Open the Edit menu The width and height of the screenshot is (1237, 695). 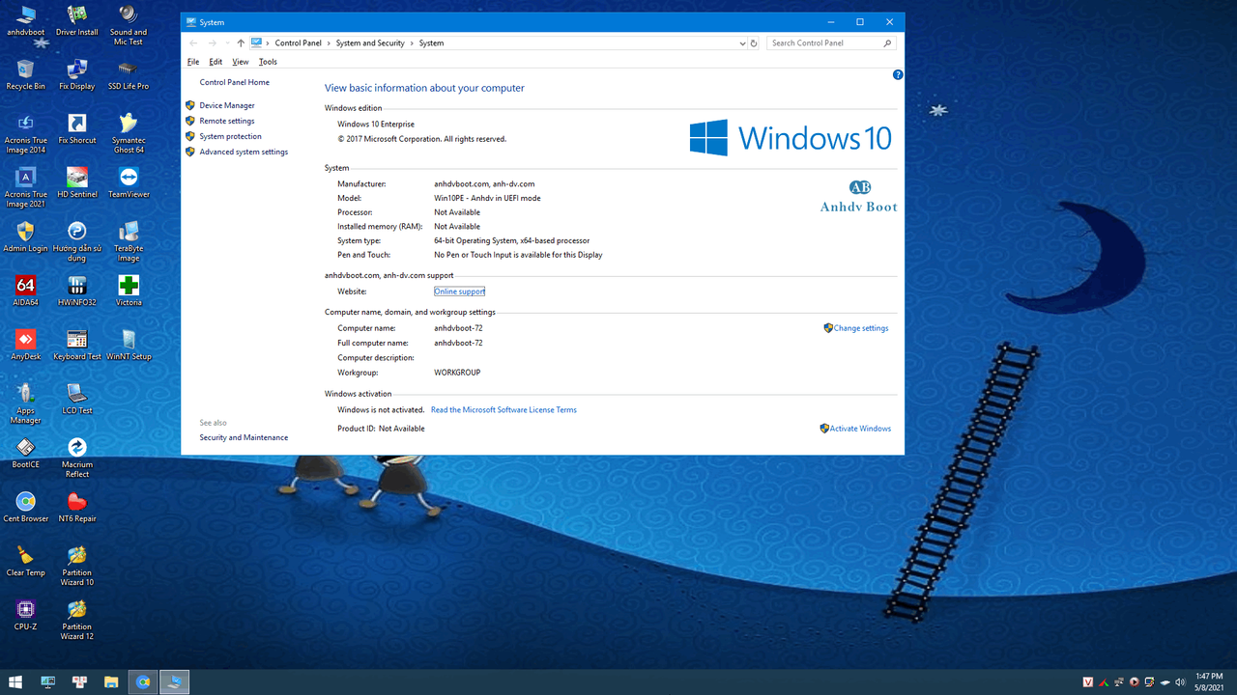click(x=216, y=62)
